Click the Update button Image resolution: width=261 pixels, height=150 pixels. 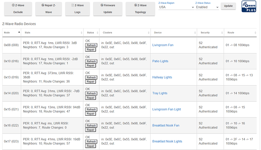click(x=228, y=6)
